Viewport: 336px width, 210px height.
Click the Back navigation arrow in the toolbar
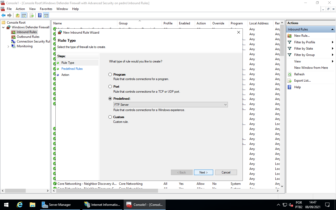3,15
